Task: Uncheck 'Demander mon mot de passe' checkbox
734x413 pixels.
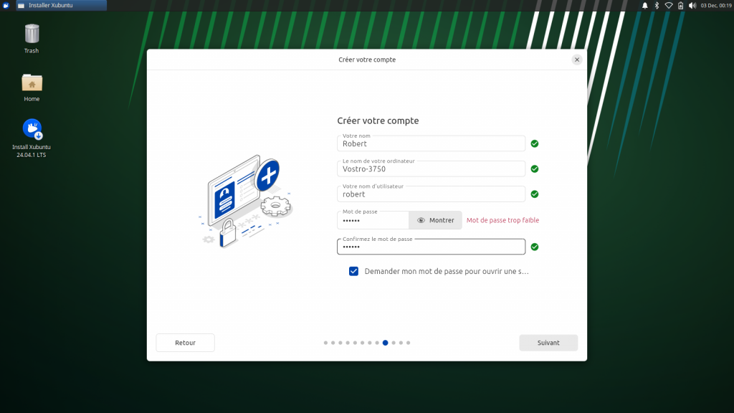Action: coord(353,271)
